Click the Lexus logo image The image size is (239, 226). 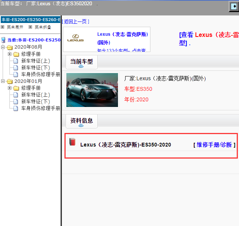(x=76, y=38)
